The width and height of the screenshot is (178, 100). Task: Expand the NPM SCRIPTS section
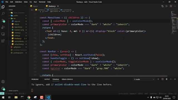[13, 91]
